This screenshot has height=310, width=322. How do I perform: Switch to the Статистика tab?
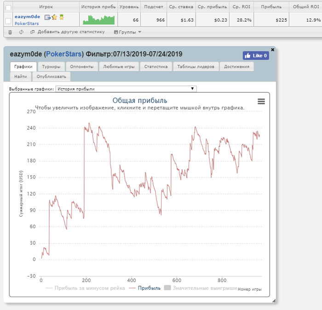[x=156, y=67]
